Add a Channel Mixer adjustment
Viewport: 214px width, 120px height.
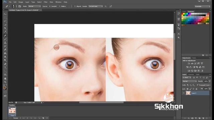click(200, 67)
